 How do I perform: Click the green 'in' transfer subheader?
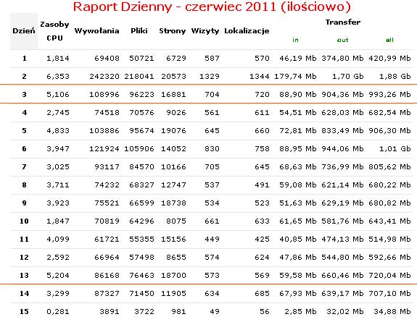(x=295, y=40)
